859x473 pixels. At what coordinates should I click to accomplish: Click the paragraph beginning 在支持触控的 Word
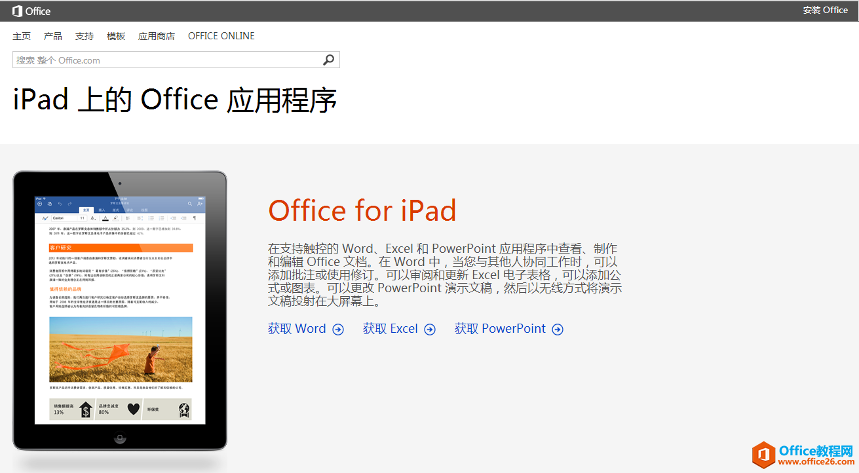445,275
